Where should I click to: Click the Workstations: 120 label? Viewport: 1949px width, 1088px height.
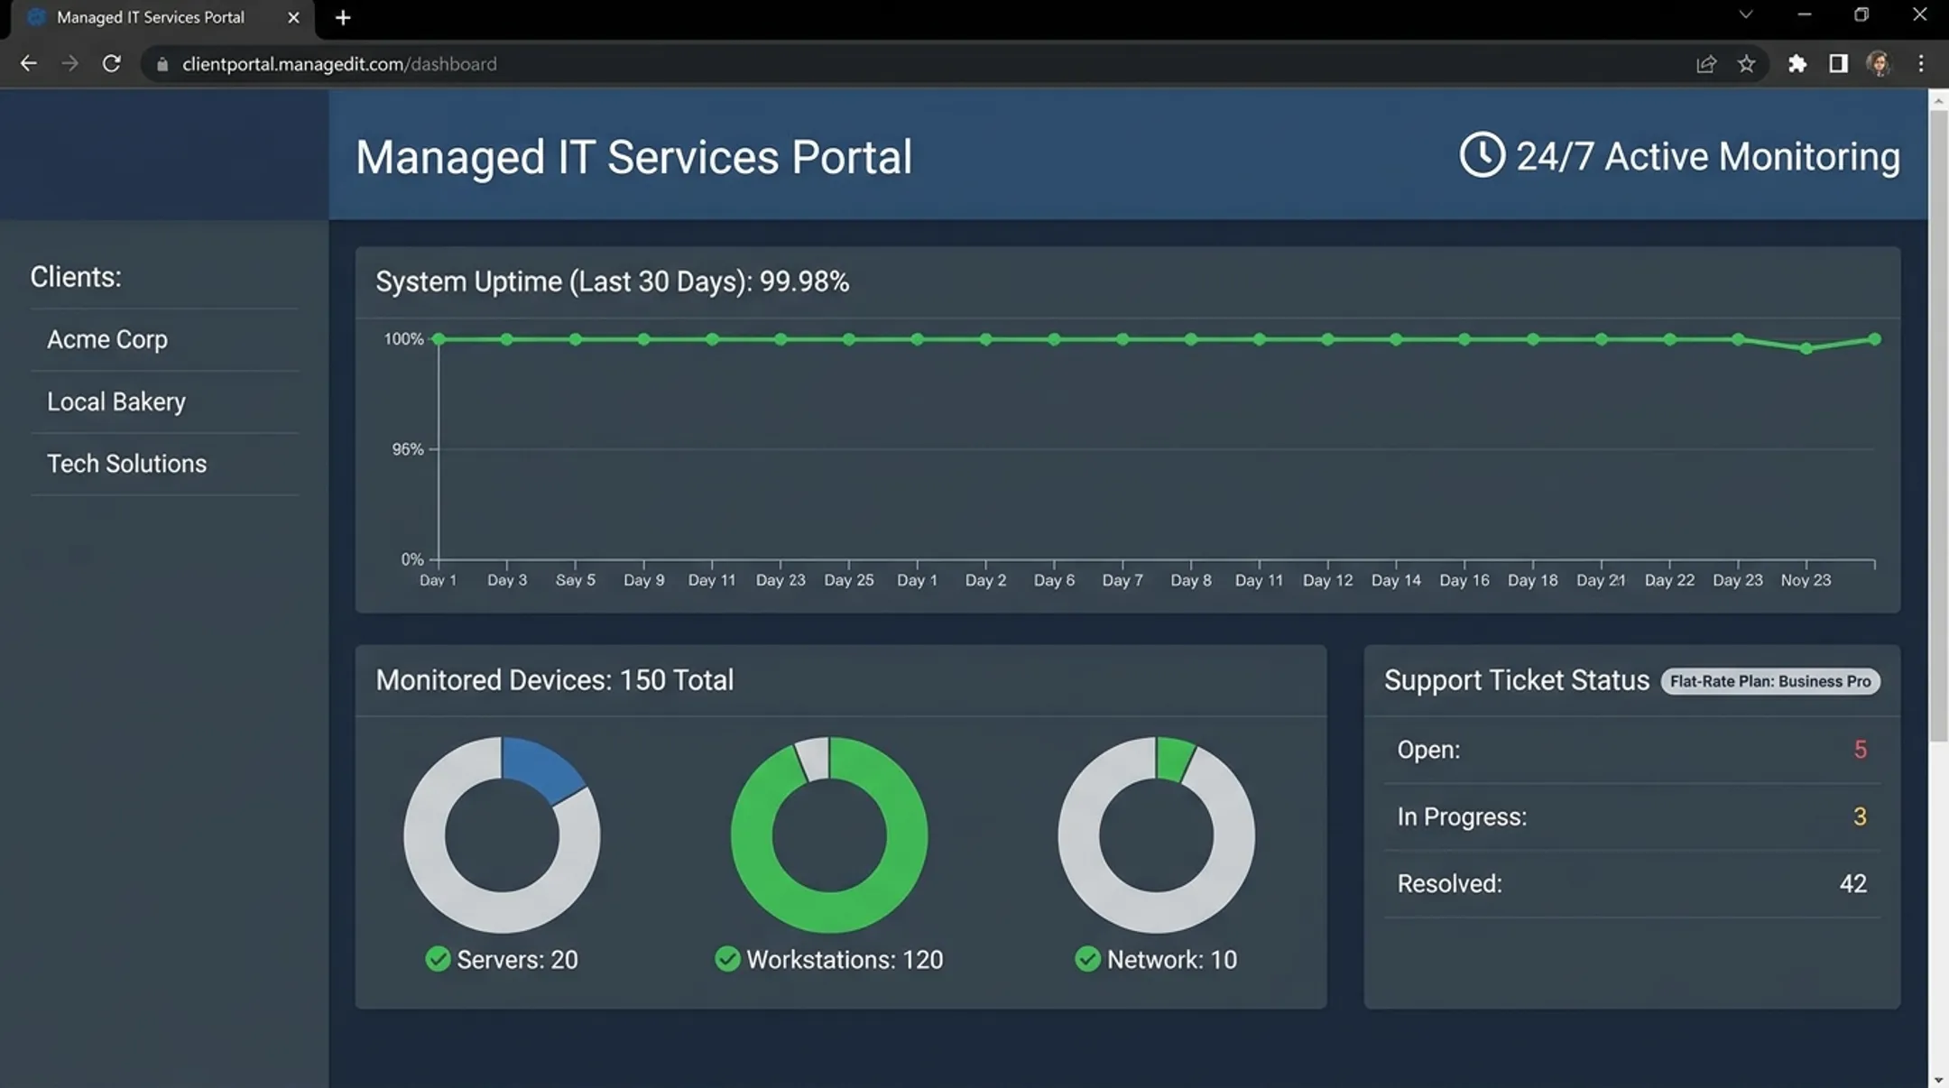tap(845, 959)
